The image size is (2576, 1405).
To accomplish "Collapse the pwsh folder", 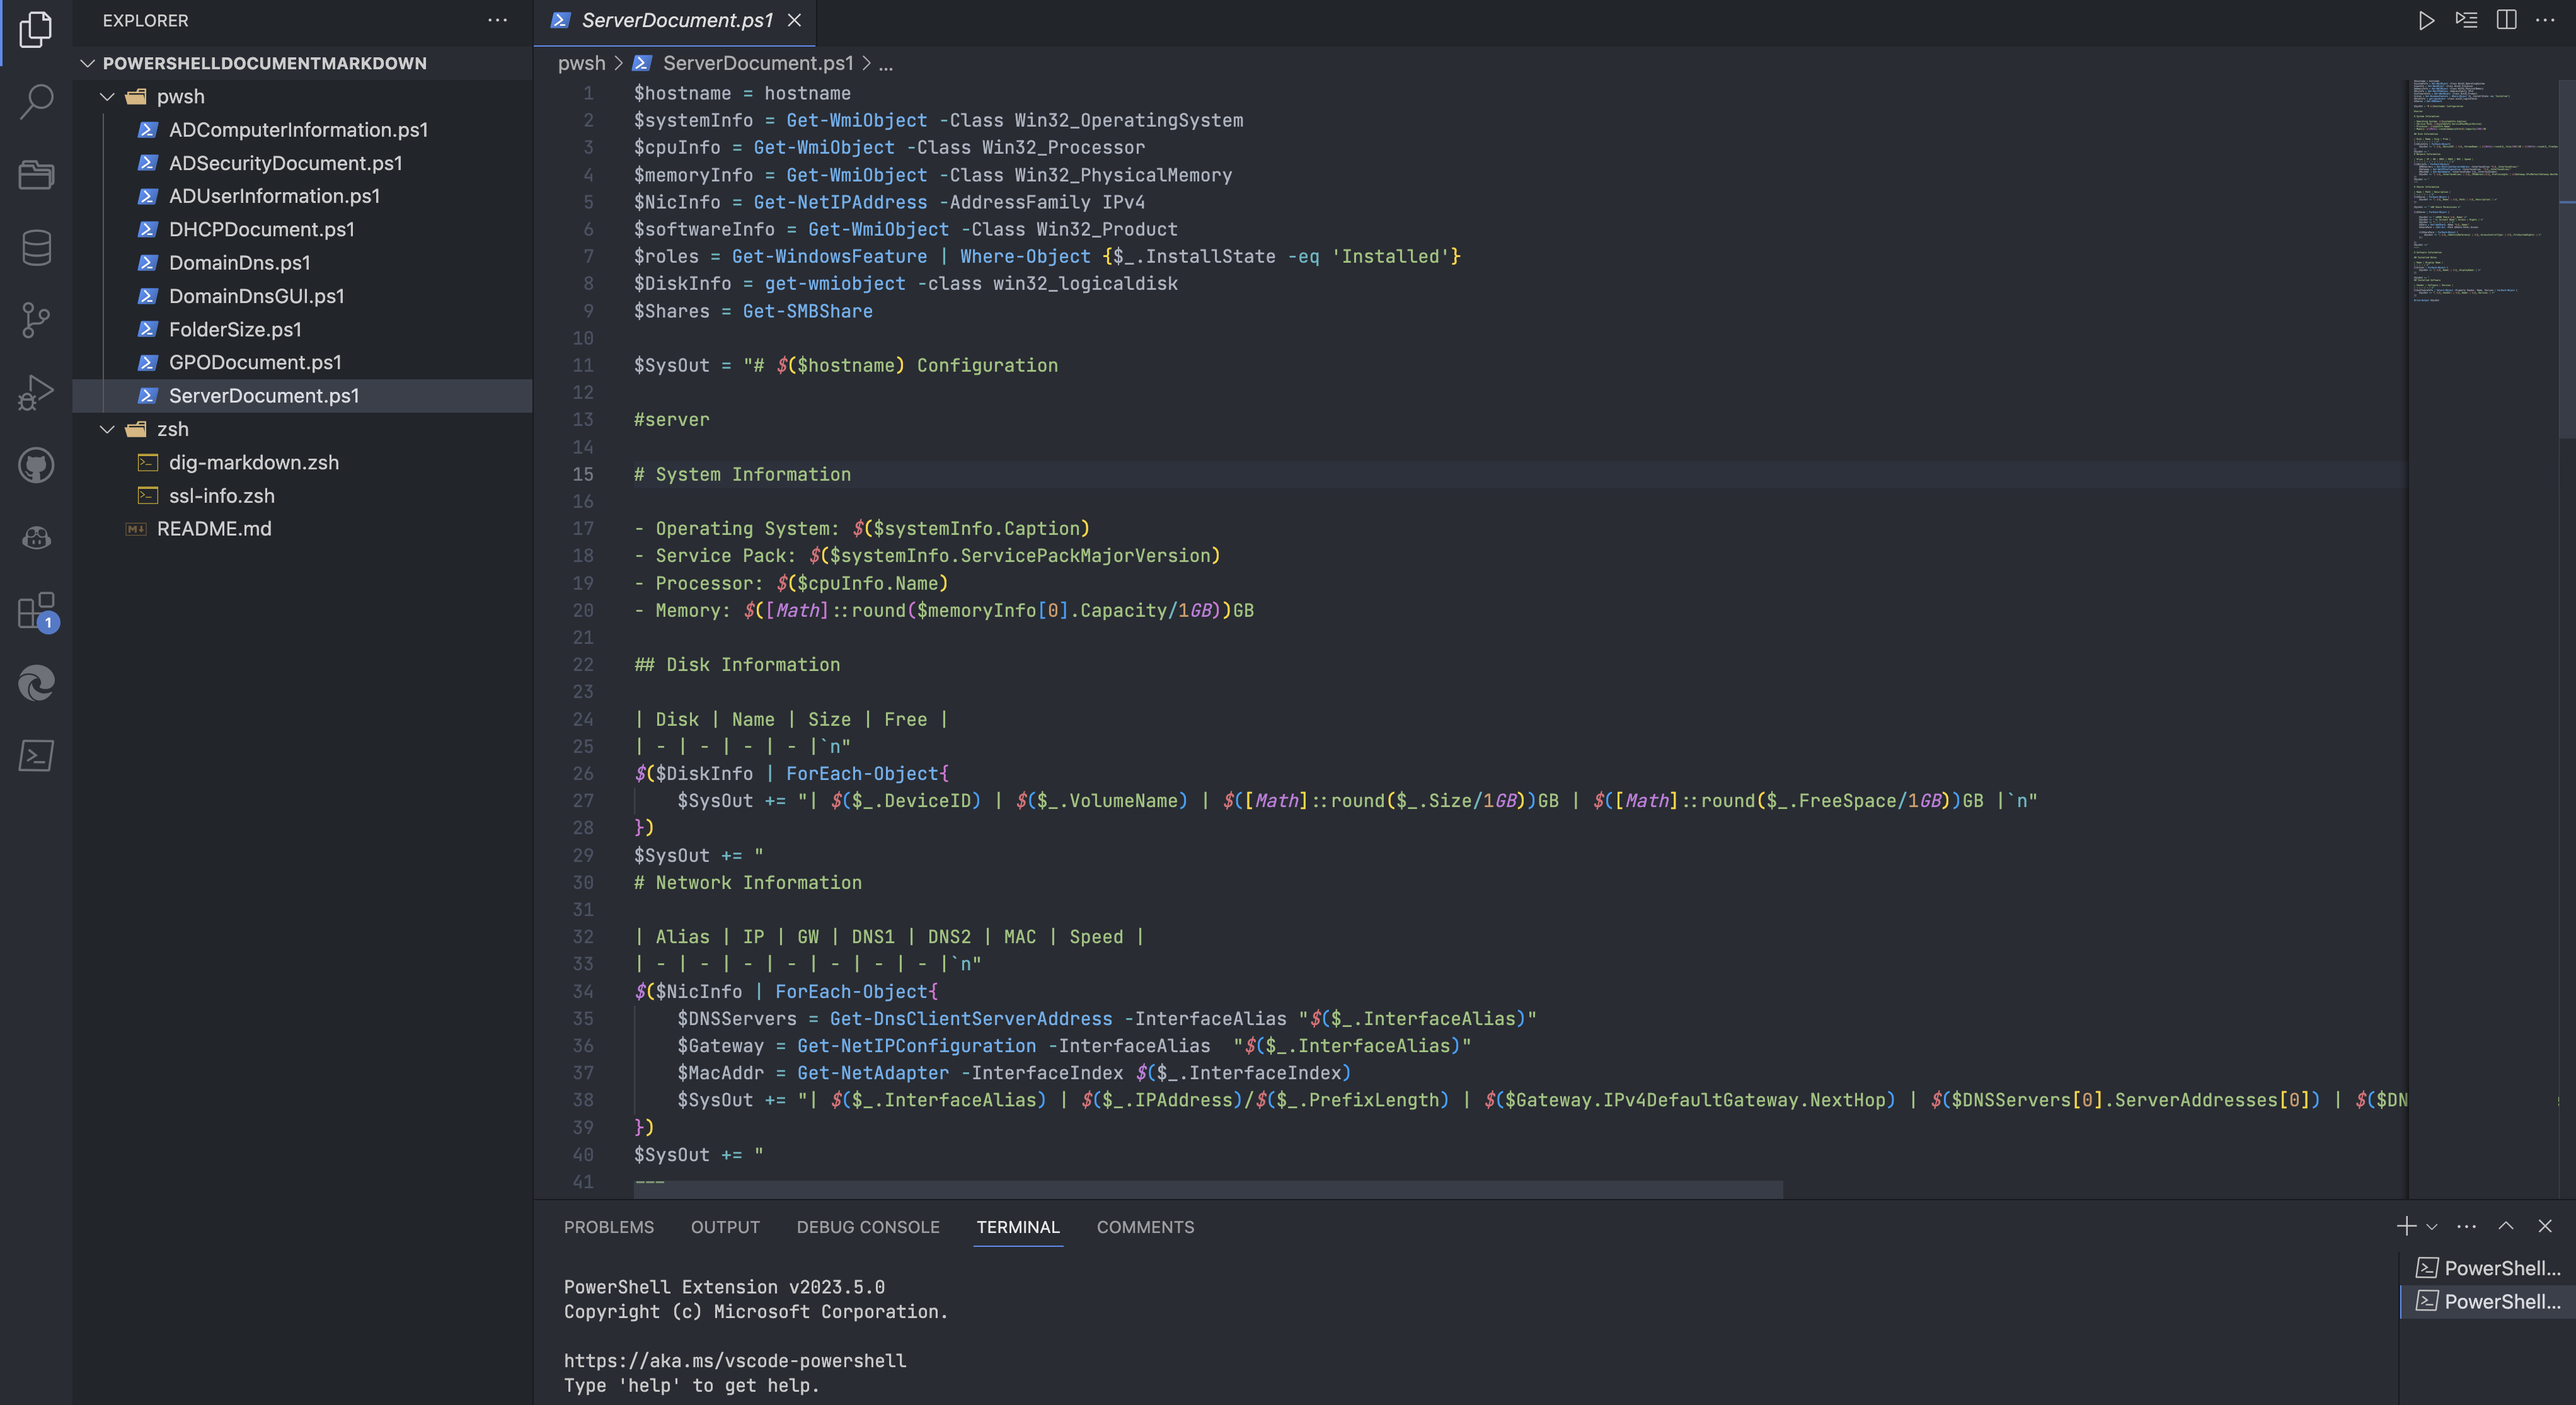I will (x=108, y=97).
